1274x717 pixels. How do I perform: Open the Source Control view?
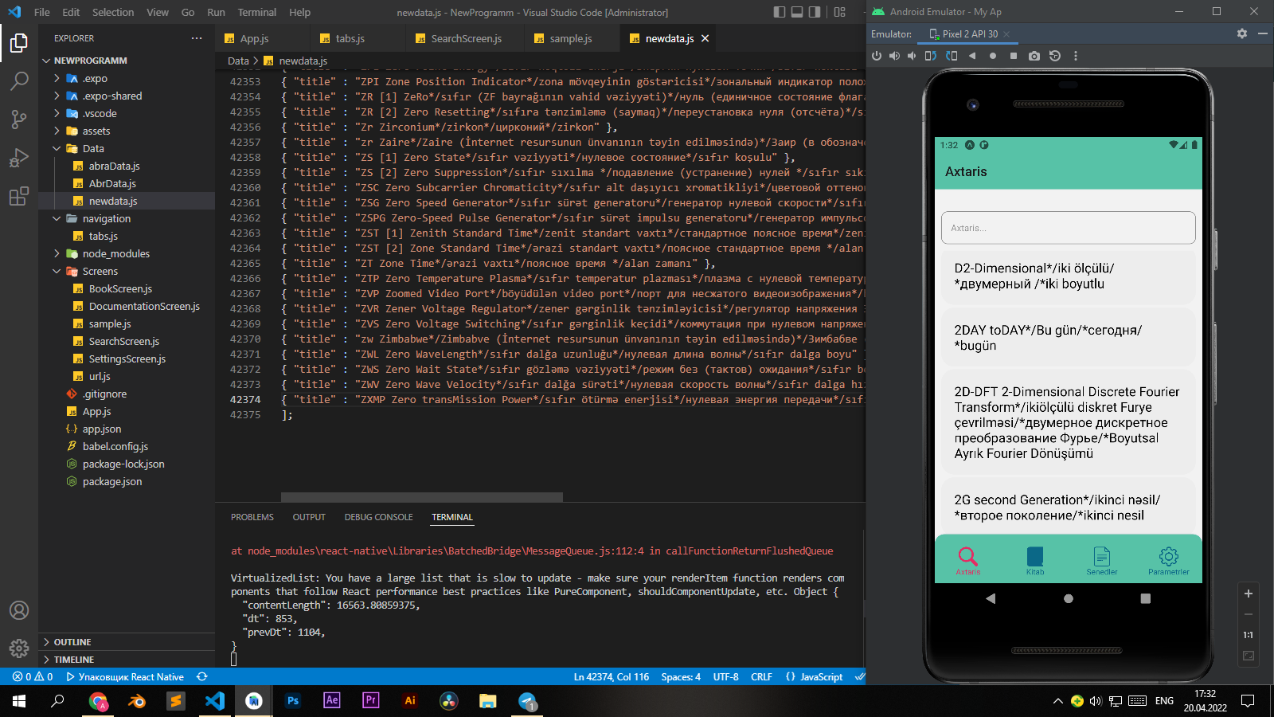[19, 119]
